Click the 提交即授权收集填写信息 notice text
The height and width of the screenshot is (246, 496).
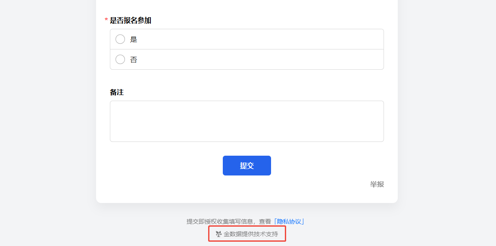pyautogui.click(x=220, y=221)
